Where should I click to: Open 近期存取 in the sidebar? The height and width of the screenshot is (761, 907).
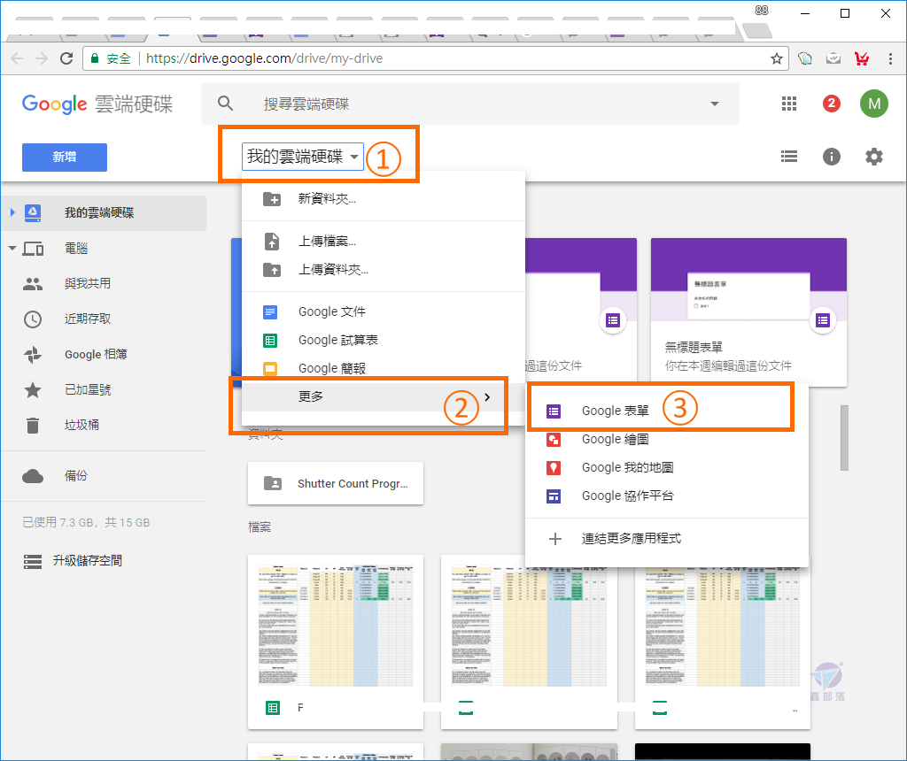(x=104, y=319)
